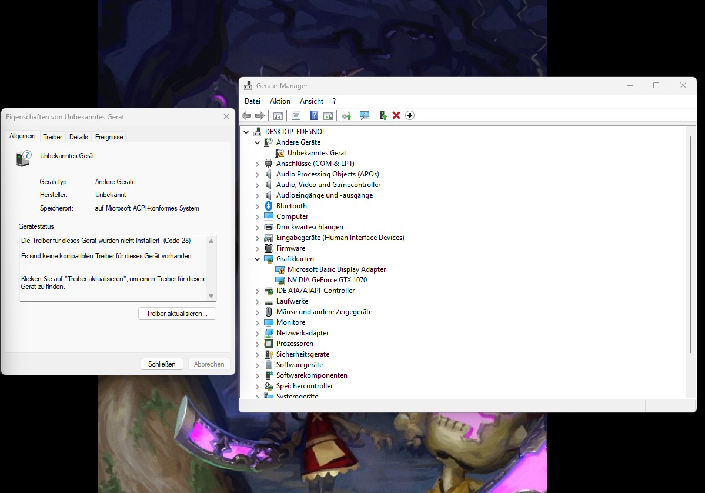Click Gerätestatus scrollbar down arrow
Screen dimensions: 705x493
click(x=211, y=296)
